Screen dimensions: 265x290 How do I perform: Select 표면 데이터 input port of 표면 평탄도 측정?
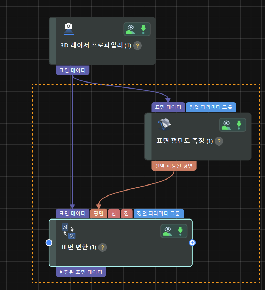click(x=168, y=107)
